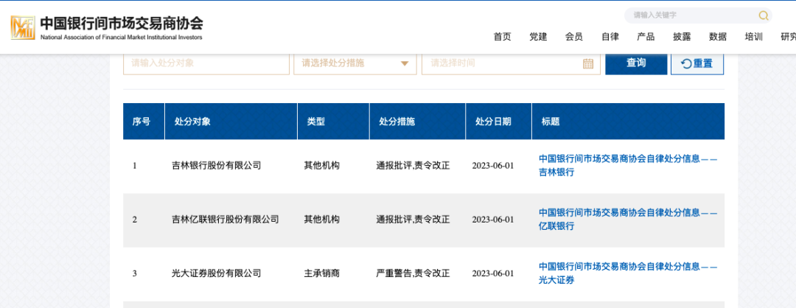
Task: Open the 首页 menu item
Action: coord(502,37)
